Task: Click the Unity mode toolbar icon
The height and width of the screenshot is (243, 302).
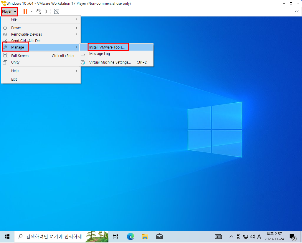Action: coord(57,11)
